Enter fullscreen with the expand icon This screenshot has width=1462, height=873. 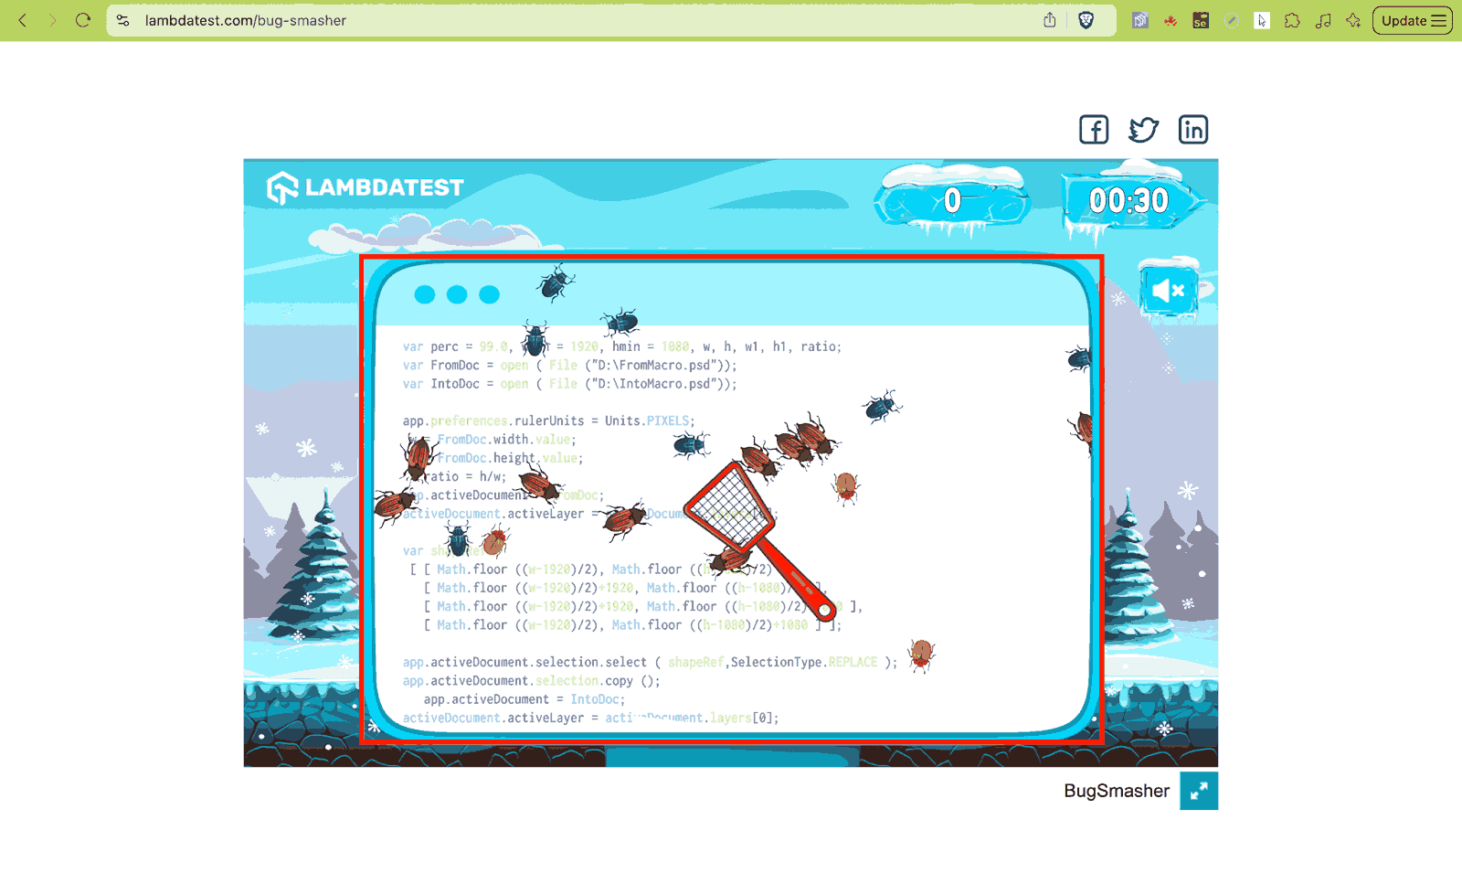[x=1199, y=791]
